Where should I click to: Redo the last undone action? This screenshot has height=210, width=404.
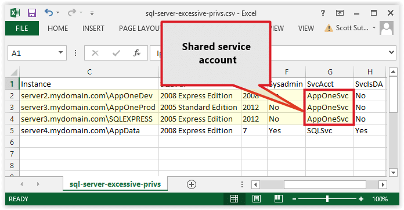[72, 12]
